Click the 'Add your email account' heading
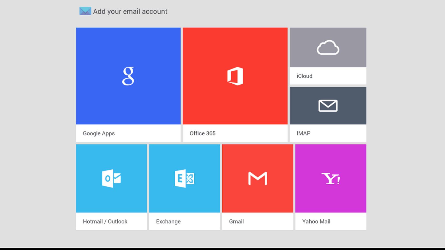 (130, 11)
